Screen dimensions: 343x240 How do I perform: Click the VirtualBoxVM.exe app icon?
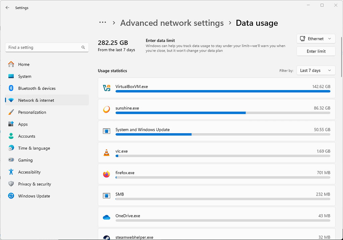coord(107,88)
